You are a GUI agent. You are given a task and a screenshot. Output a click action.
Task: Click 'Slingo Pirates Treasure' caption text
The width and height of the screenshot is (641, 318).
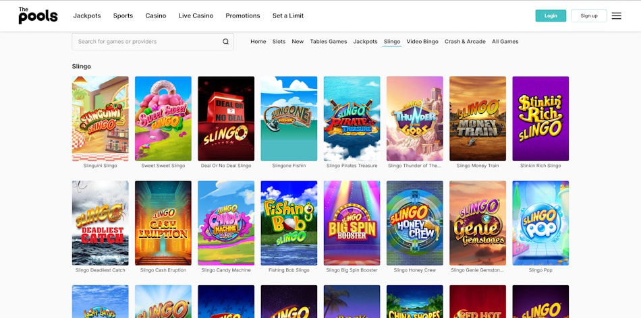(352, 166)
